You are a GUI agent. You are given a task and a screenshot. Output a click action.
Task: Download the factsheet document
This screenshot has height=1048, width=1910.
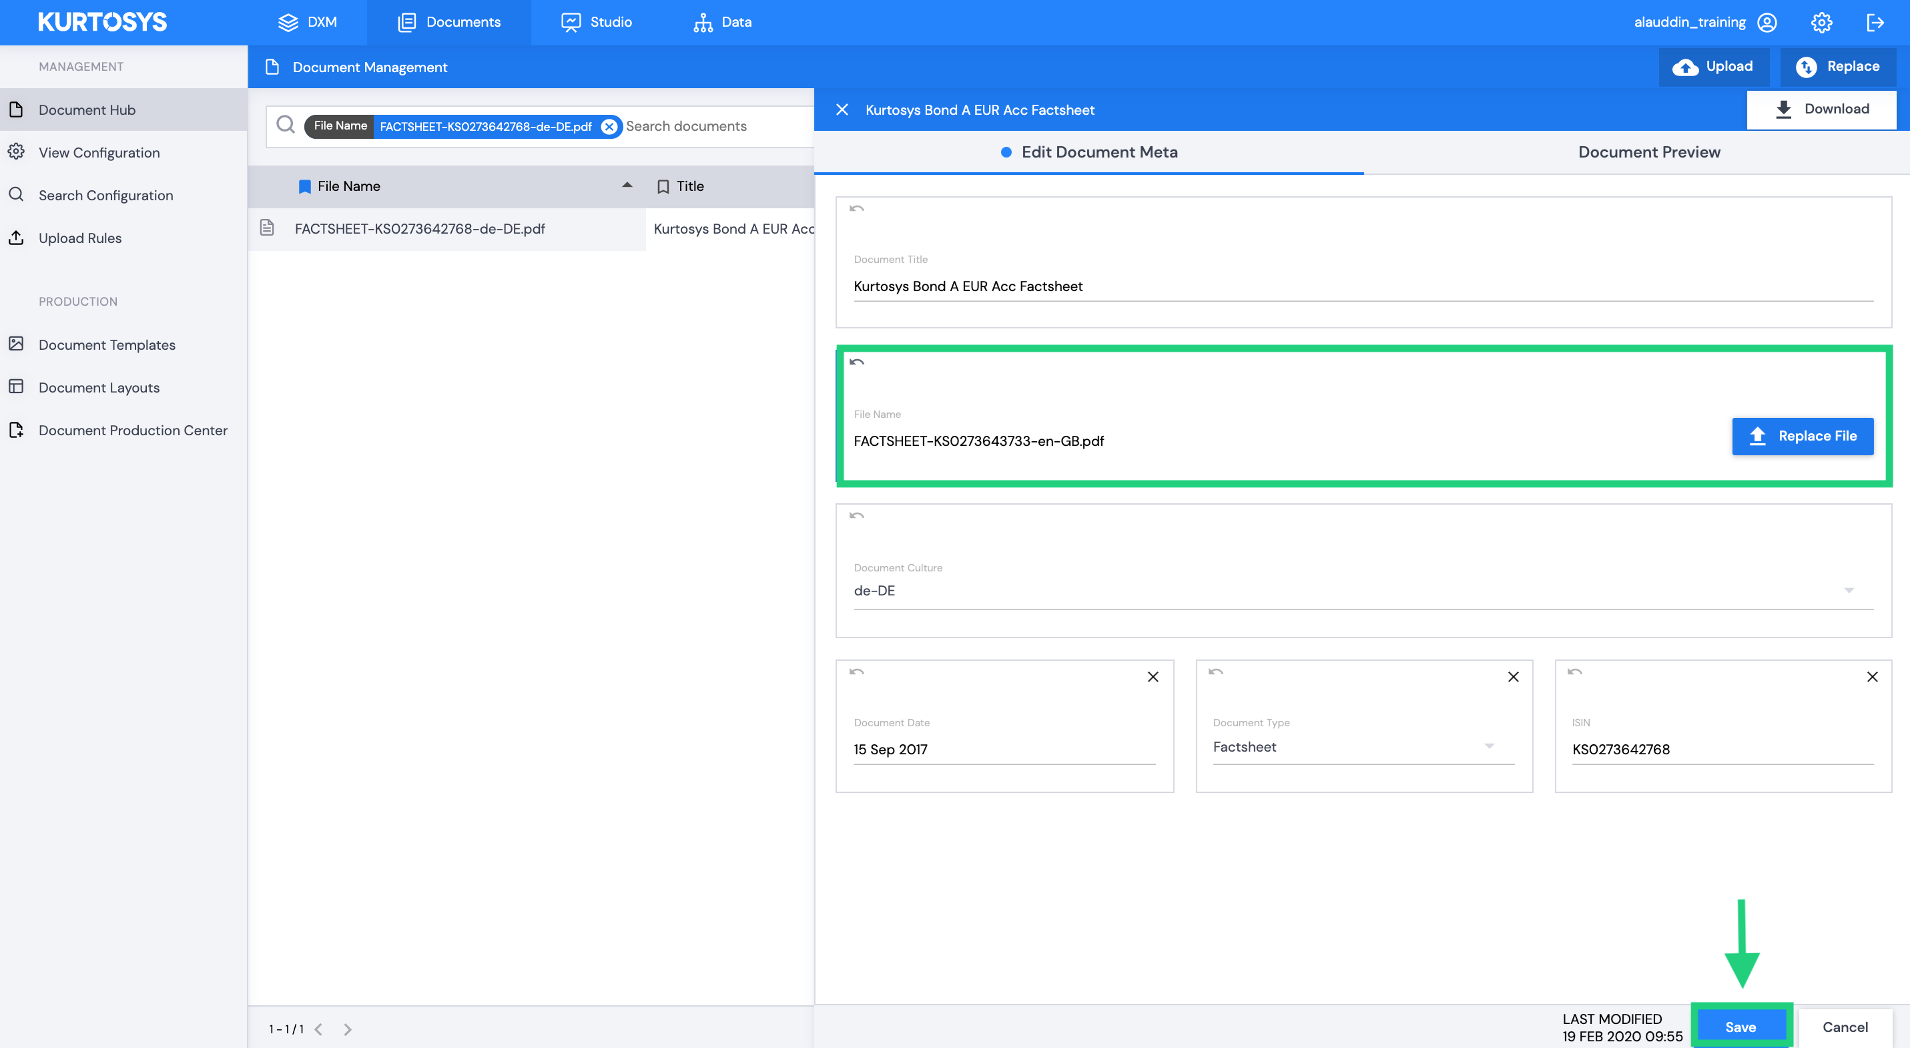1821,109
